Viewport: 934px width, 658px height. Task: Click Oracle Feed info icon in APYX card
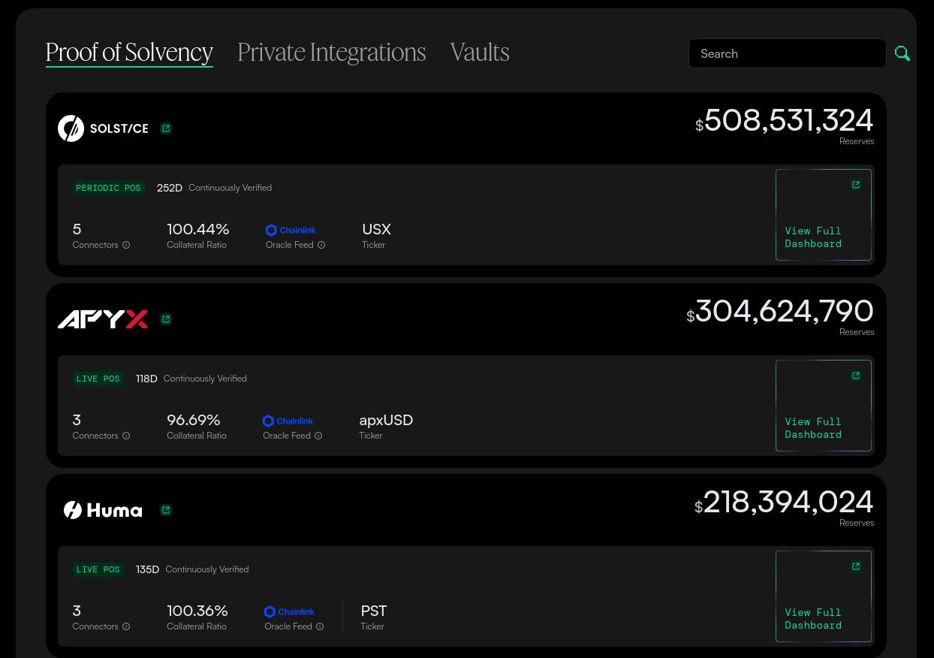click(318, 436)
